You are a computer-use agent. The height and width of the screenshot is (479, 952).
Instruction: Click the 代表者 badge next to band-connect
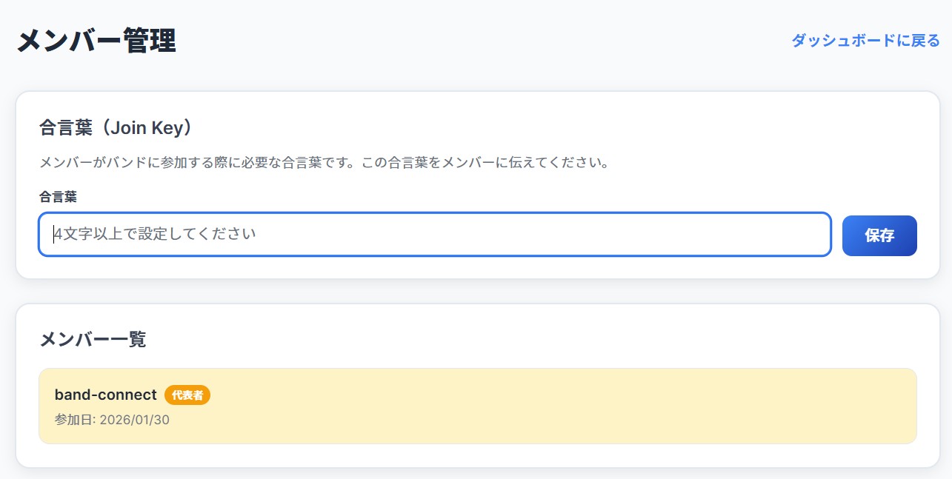[188, 395]
